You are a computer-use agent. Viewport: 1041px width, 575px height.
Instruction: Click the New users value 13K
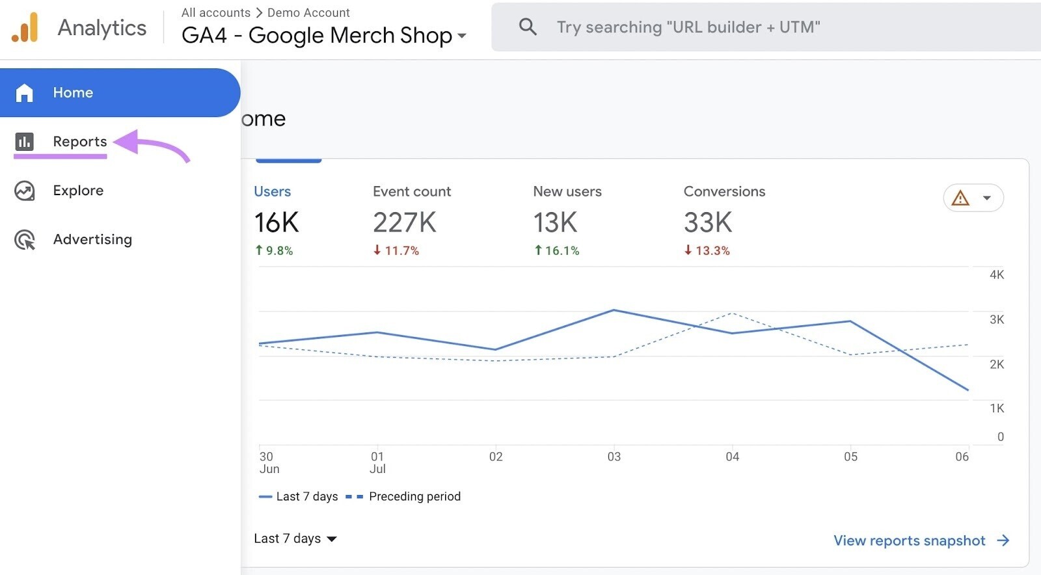[556, 222]
